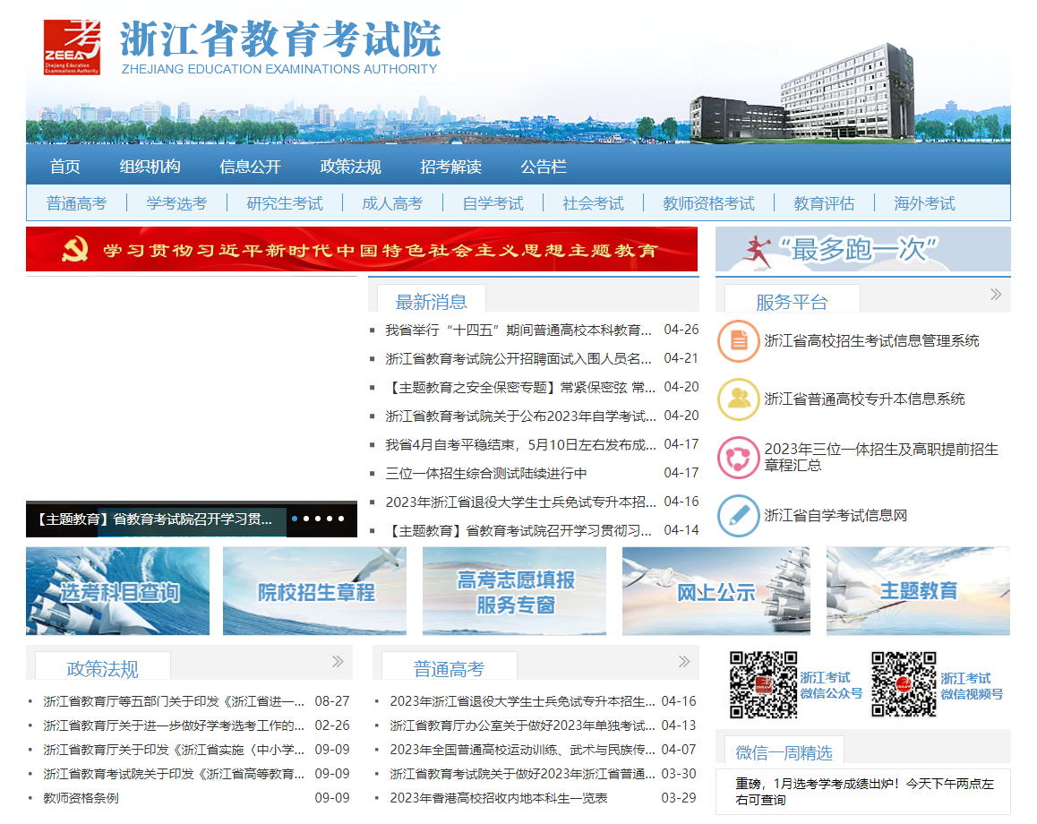Open WeChat article 重磅，1月选考学考成绩出炉
The image size is (1037, 824).
(864, 792)
